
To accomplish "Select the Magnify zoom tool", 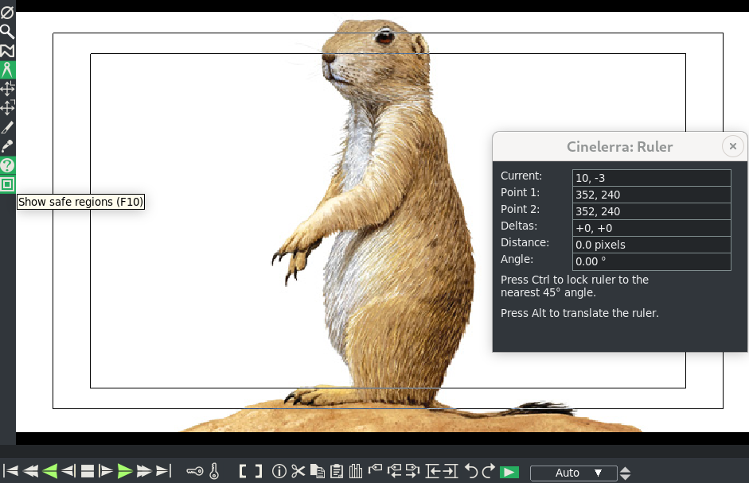I will pos(7,31).
